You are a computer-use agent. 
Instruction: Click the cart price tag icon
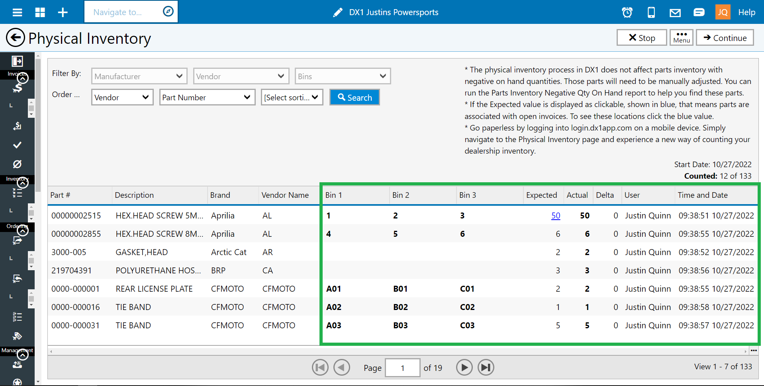17,336
